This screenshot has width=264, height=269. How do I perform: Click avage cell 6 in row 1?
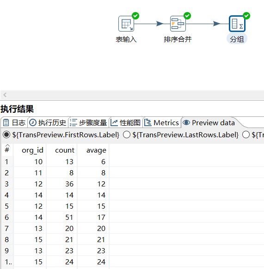tap(93, 161)
